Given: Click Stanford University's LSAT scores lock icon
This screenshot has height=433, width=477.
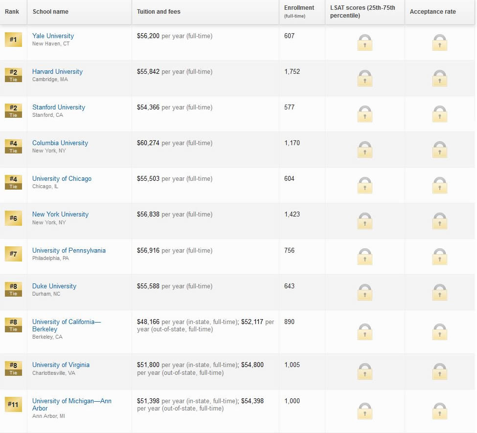Looking at the screenshot, I should point(364,114).
